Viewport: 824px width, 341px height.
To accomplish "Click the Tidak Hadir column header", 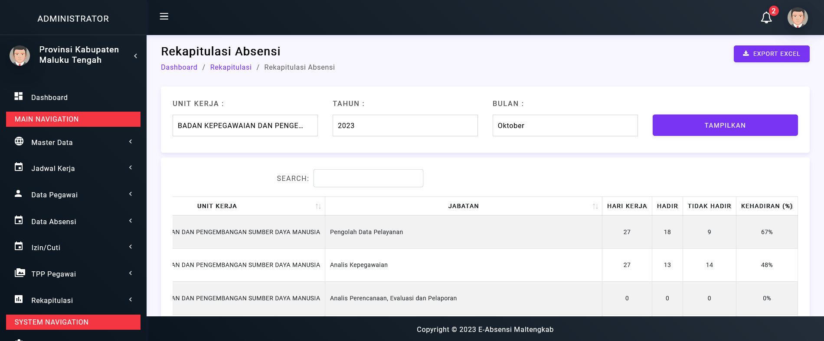I will pos(710,206).
